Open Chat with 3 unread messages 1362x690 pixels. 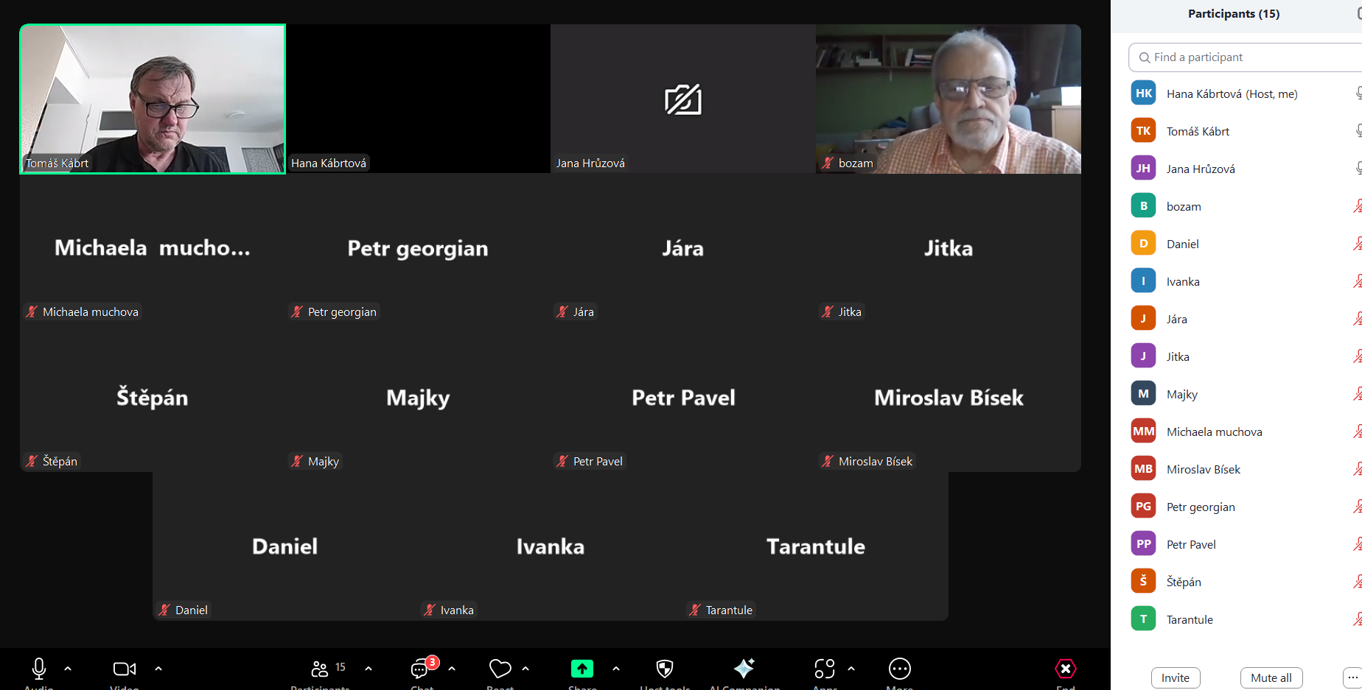pos(421,669)
